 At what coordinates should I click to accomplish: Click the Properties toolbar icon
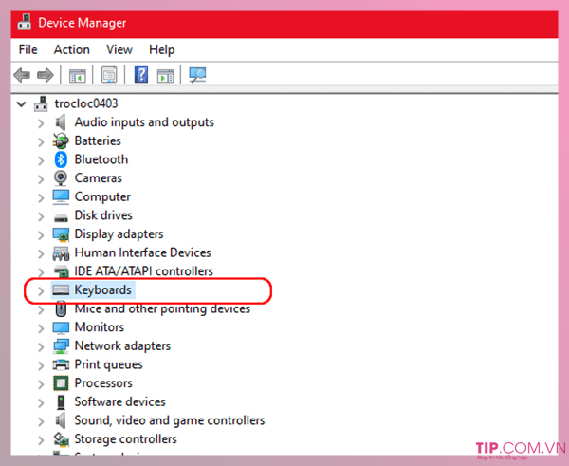click(x=109, y=75)
